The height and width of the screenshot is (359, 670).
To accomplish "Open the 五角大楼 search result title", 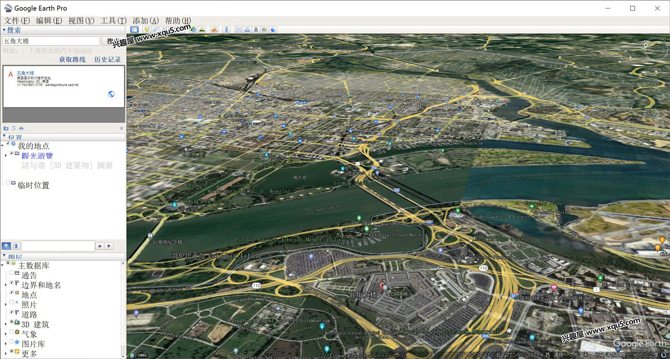I will click(25, 73).
